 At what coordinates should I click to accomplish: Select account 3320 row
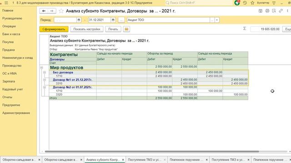click(149, 95)
